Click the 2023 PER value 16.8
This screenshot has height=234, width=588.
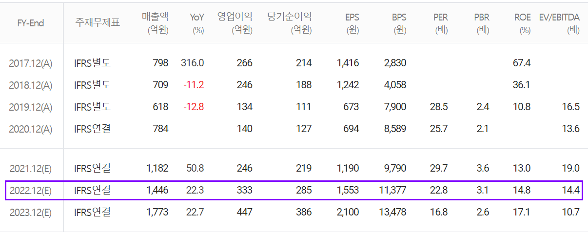439,212
